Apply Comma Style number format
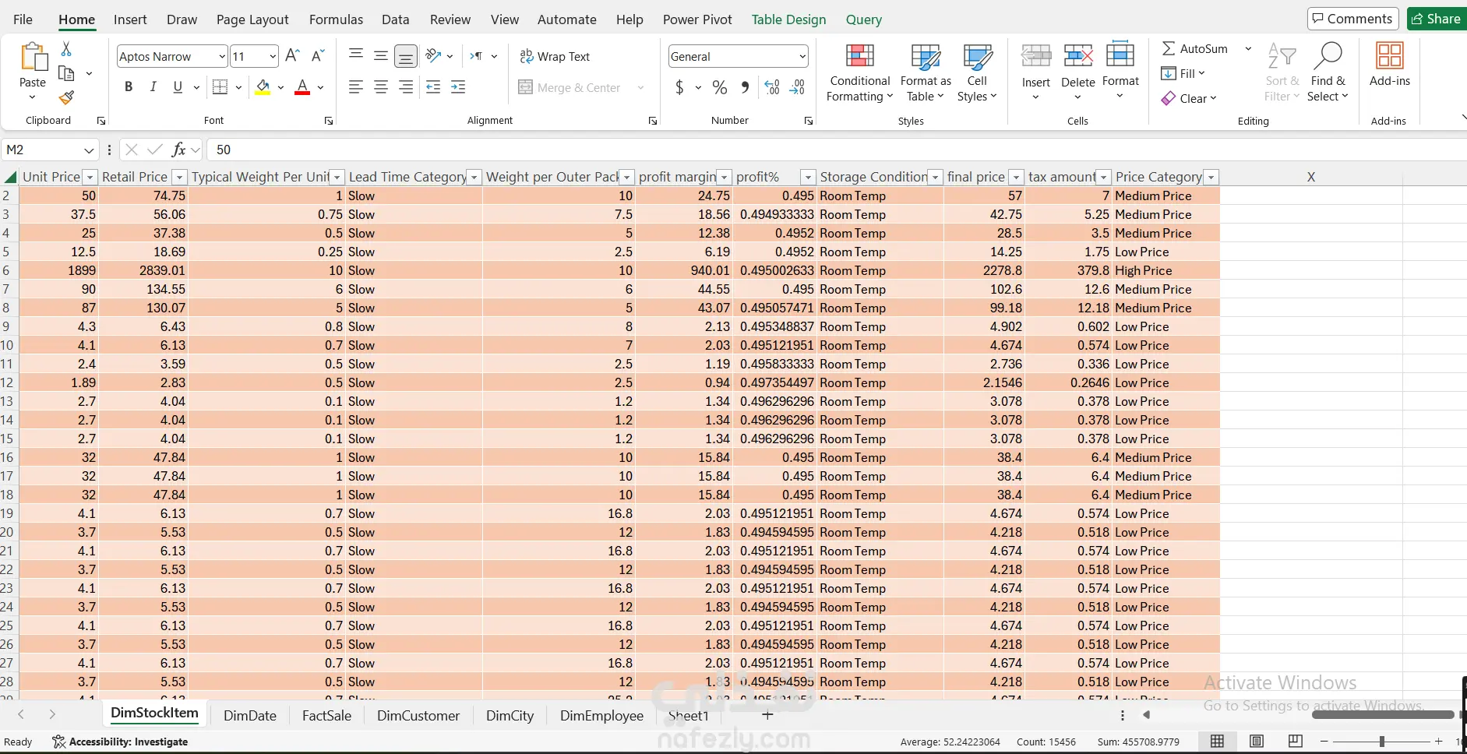1467x754 pixels. pyautogui.click(x=746, y=87)
